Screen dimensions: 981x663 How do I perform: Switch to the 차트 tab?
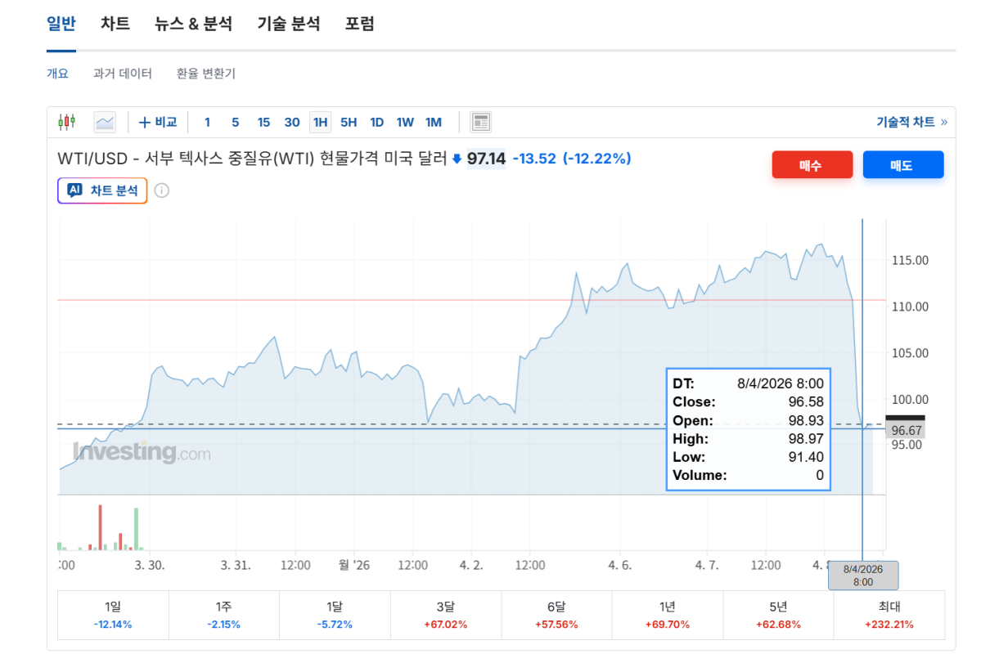(114, 24)
